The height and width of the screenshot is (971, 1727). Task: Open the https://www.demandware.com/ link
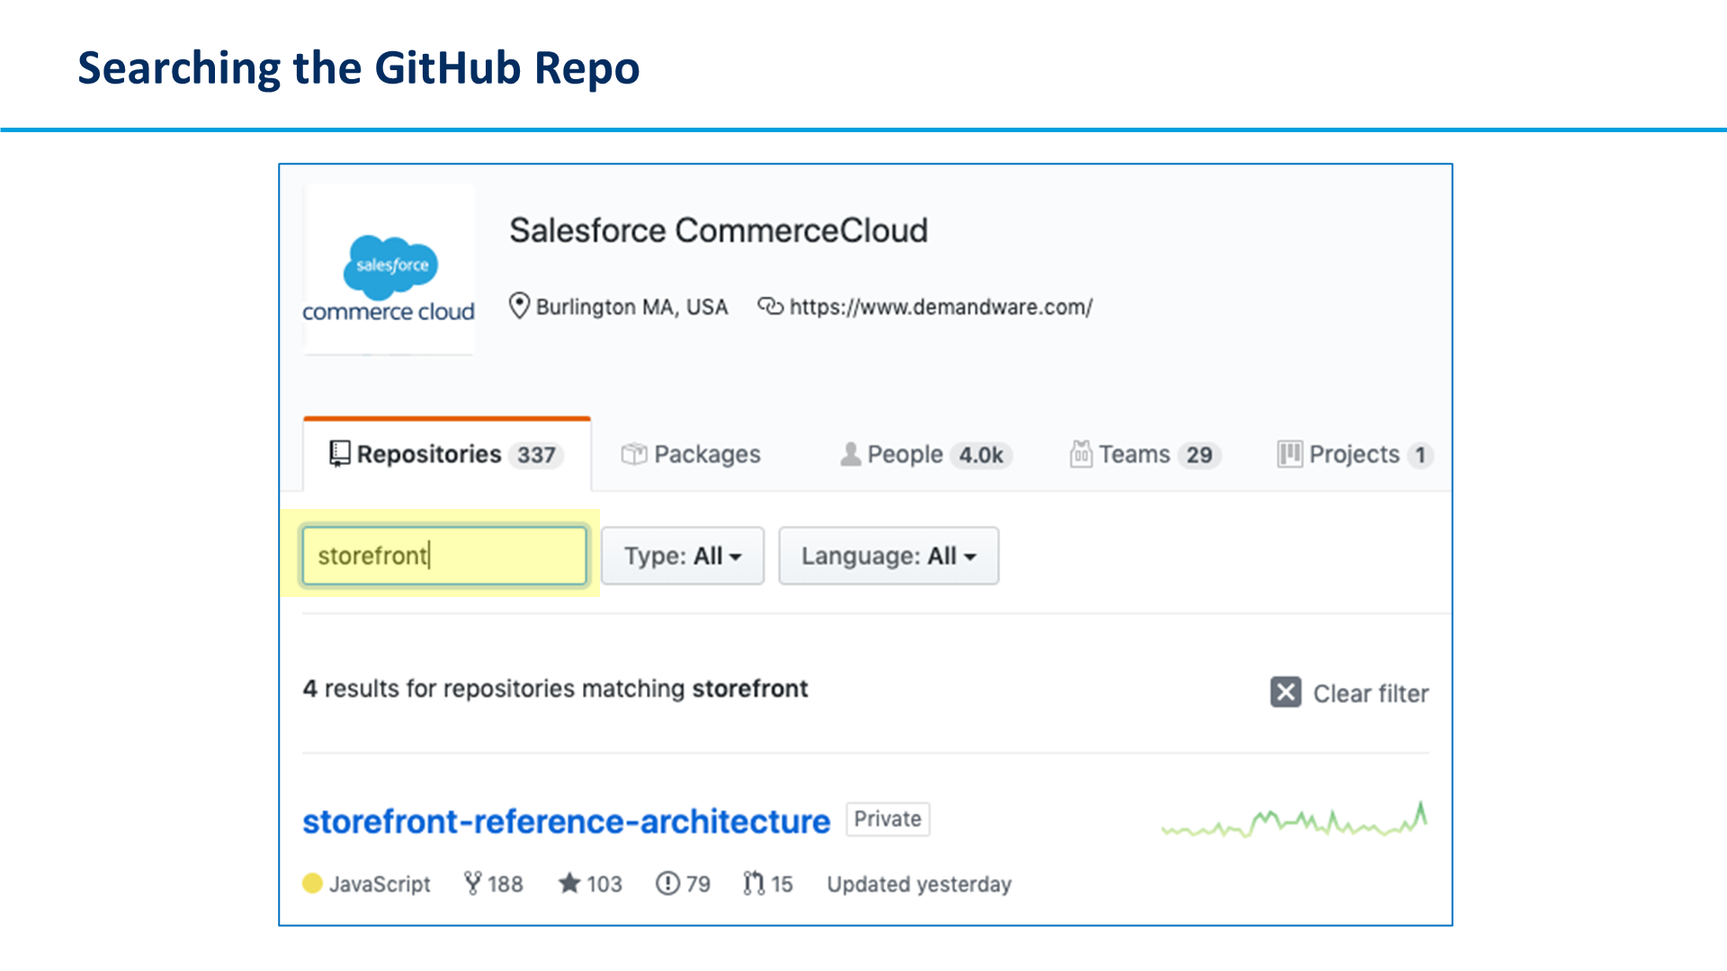[941, 307]
